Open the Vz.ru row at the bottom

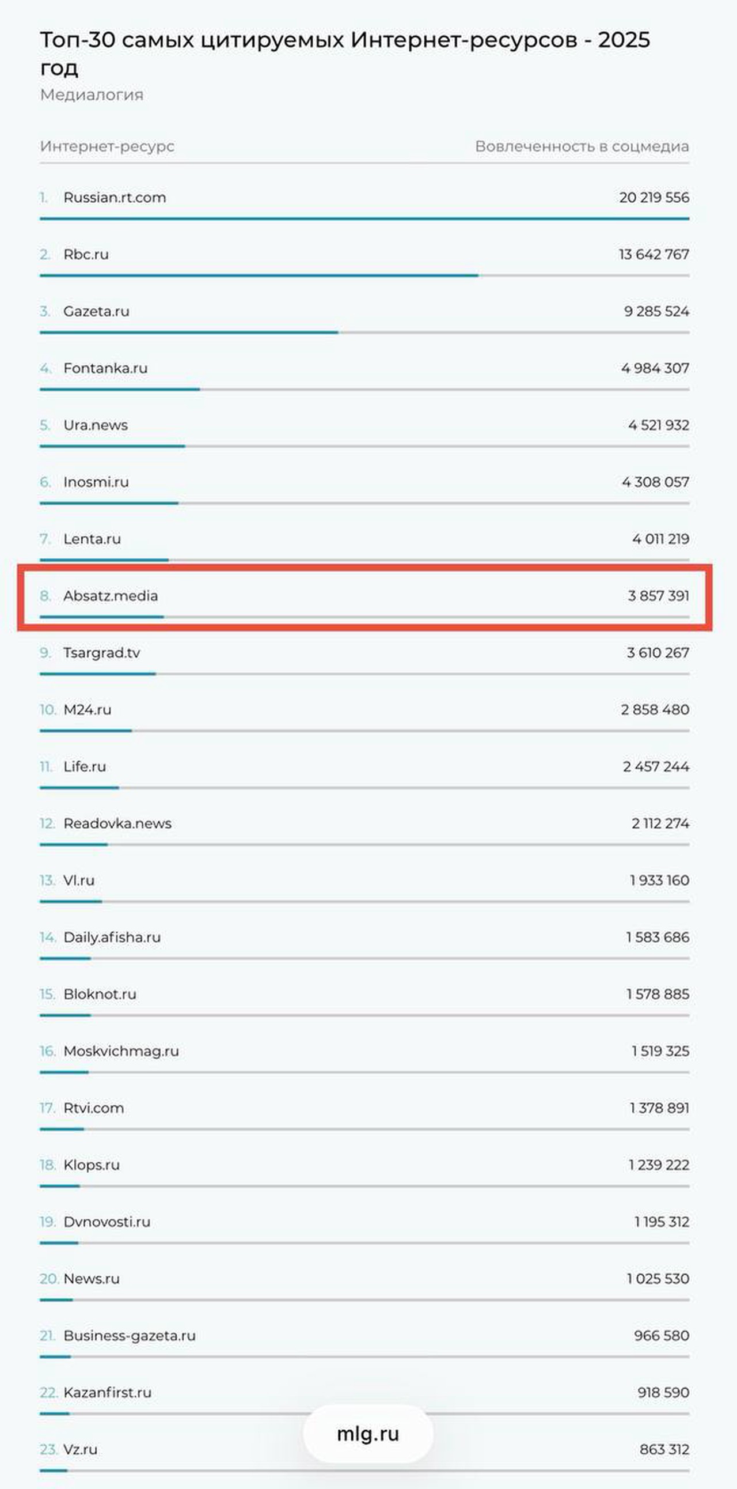(x=80, y=1450)
